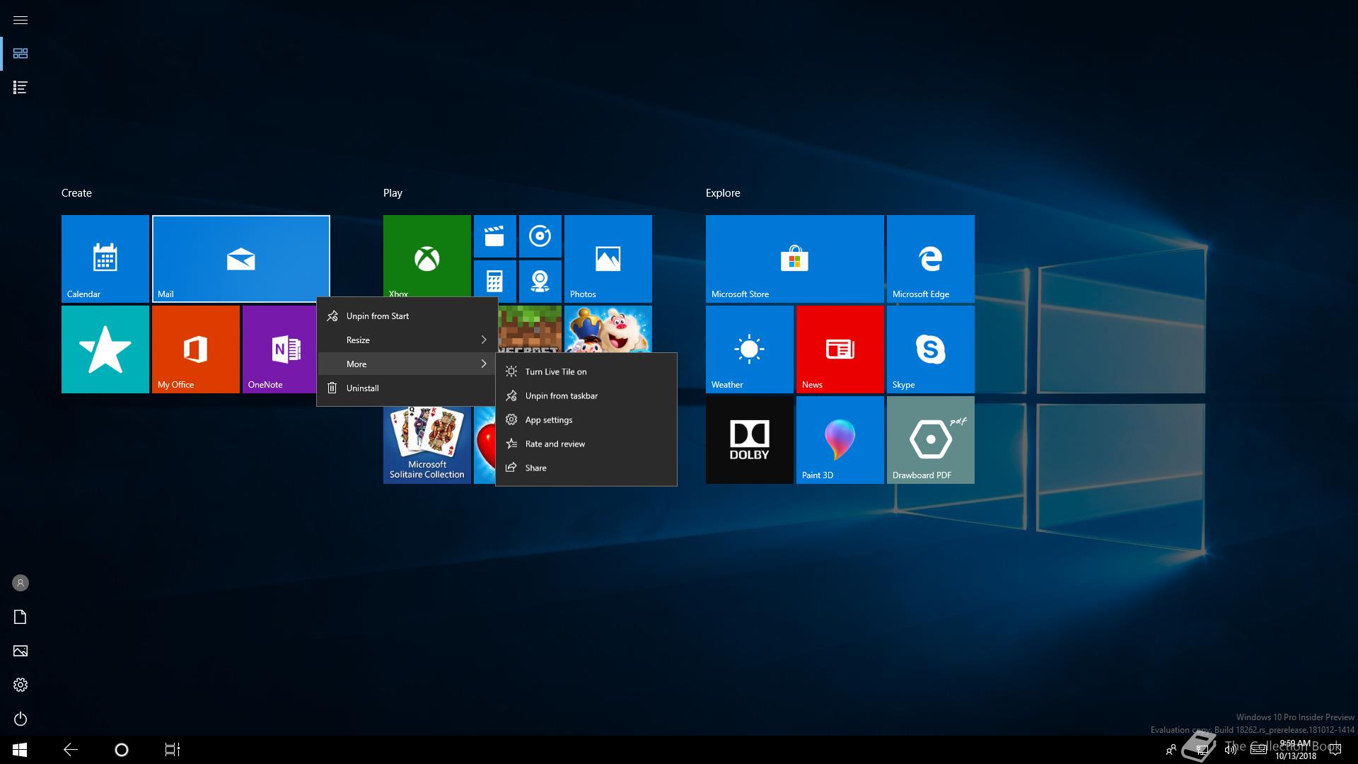Viewport: 1358px width, 764px height.
Task: Open Settings from Start sidebar
Action: 21,685
